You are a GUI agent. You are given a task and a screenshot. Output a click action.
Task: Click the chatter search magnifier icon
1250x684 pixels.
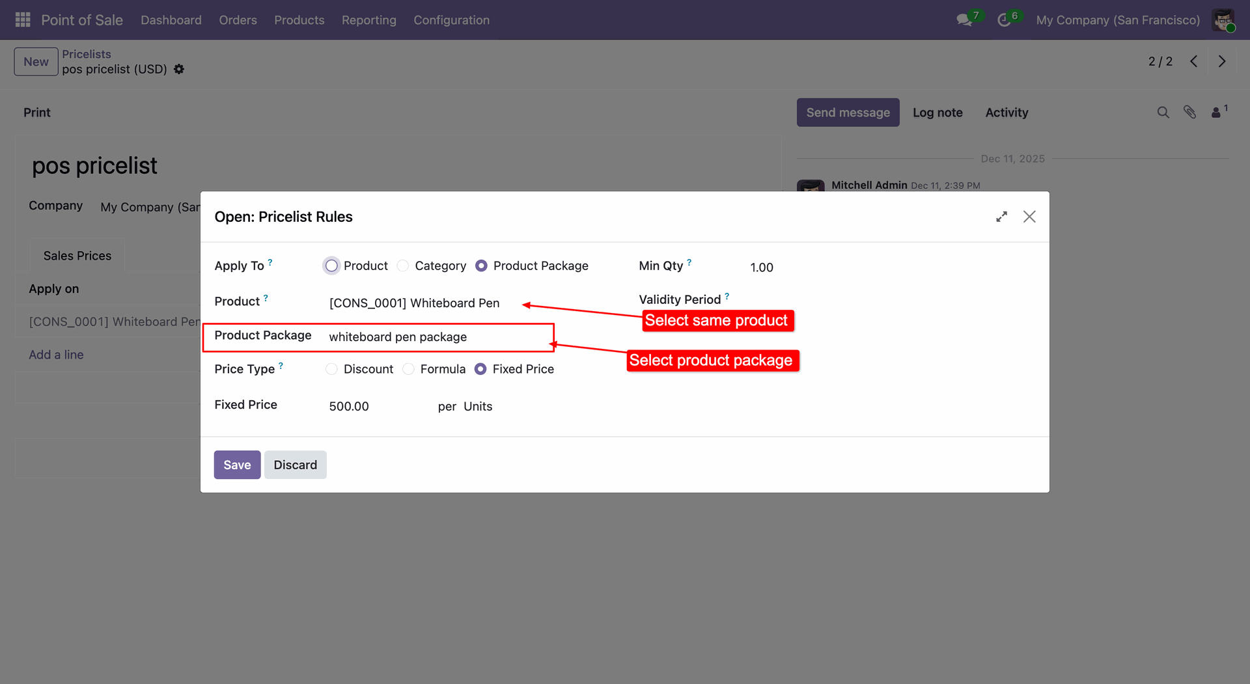tap(1163, 113)
